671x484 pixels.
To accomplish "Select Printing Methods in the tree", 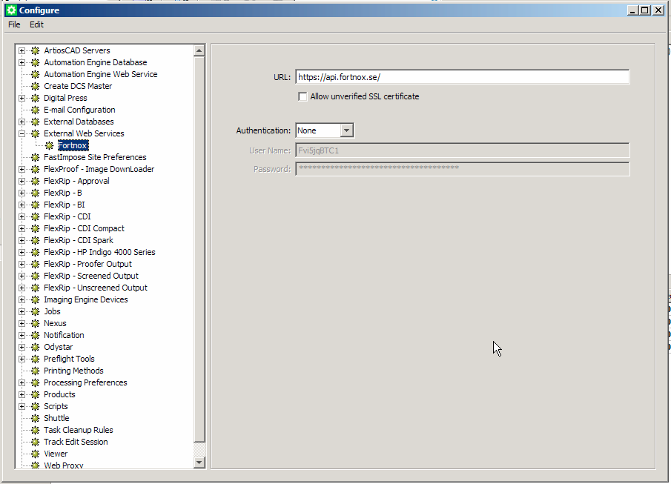I will pos(73,371).
